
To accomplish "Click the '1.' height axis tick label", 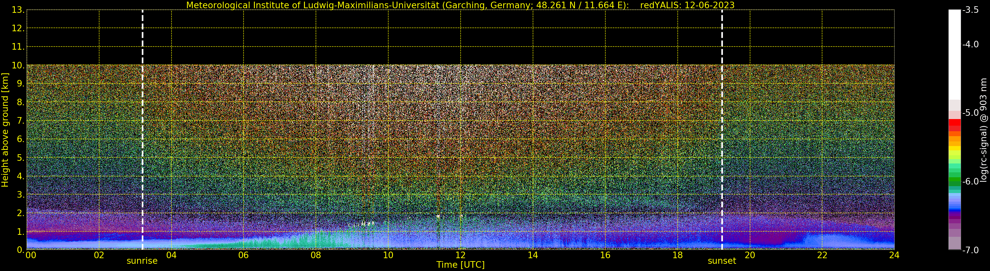I will pyautogui.click(x=20, y=232).
